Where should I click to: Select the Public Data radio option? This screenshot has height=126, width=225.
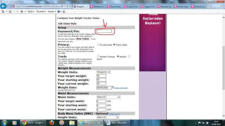pyautogui.click(x=115, y=45)
